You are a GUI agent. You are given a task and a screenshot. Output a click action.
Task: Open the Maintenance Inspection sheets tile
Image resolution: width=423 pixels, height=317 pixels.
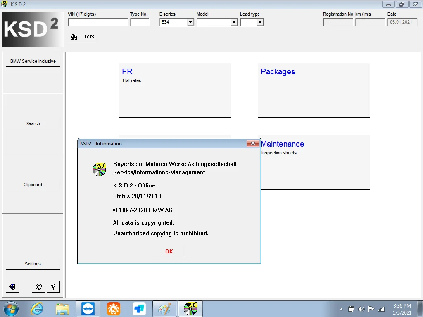click(x=315, y=163)
